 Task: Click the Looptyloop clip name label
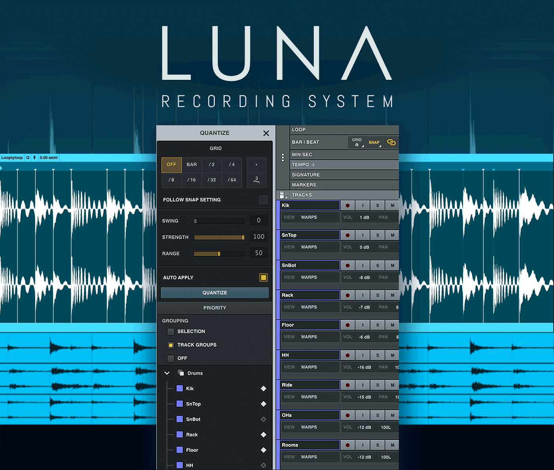12,158
